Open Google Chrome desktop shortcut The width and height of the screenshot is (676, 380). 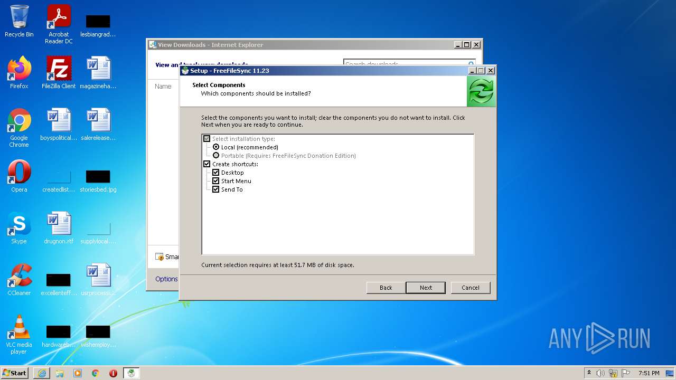(19, 128)
